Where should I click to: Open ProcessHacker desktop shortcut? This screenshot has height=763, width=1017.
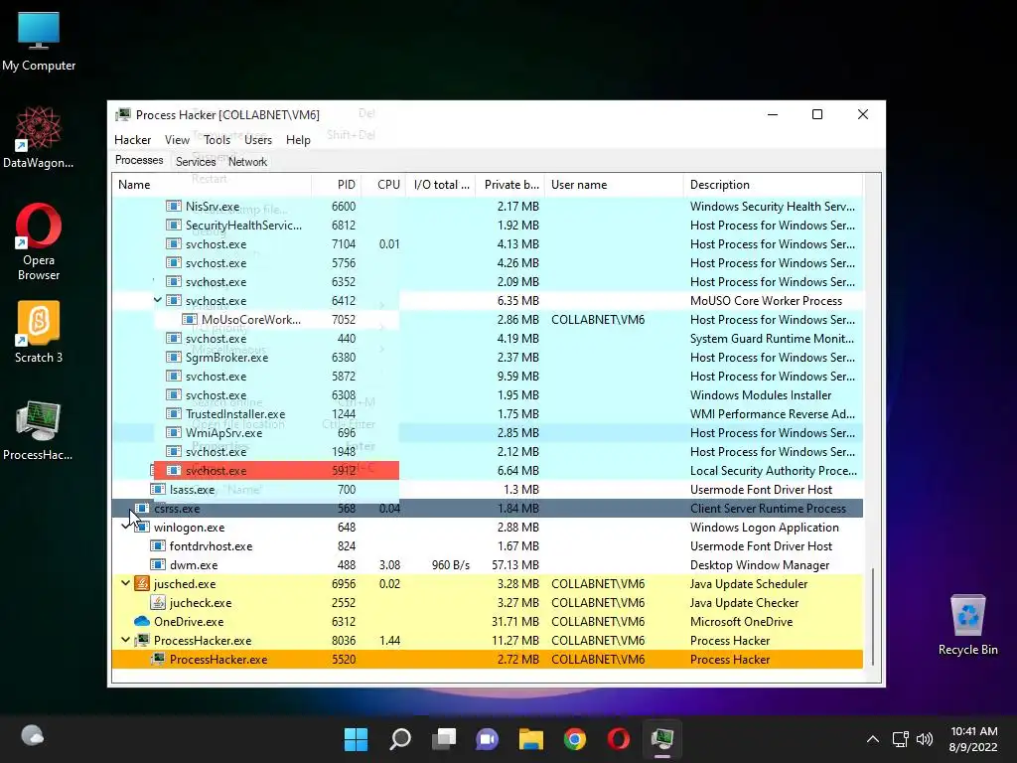[39, 429]
